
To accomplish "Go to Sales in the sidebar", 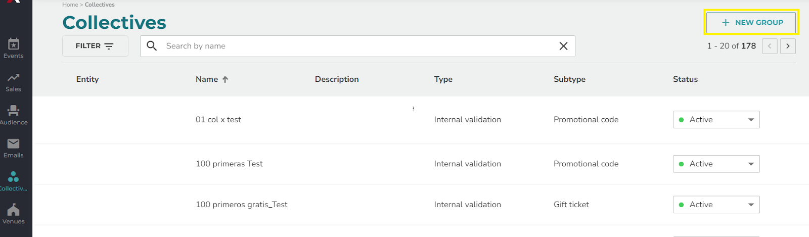I will [14, 82].
